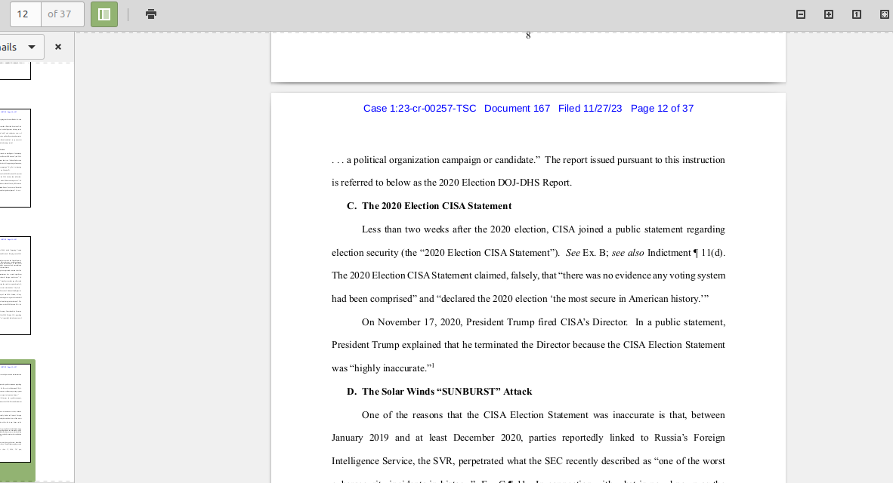Open the second visible page thumbnail
Screen dimensions: 893x483
point(15,158)
